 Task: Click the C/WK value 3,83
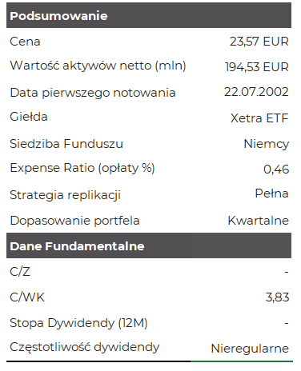click(x=277, y=297)
